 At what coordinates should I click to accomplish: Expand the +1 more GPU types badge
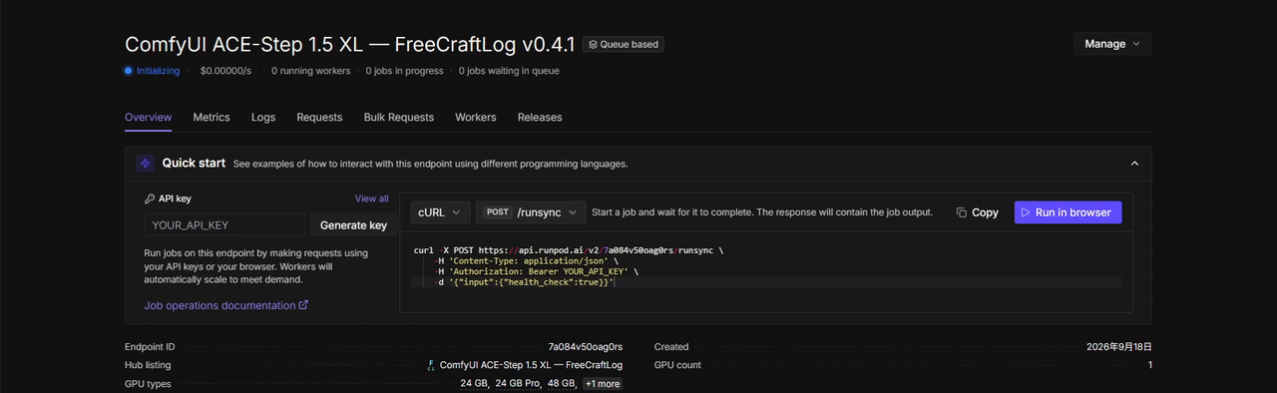(x=603, y=384)
